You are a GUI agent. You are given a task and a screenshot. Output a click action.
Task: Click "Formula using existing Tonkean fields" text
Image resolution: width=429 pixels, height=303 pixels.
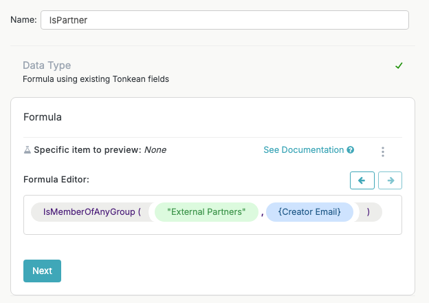point(96,79)
